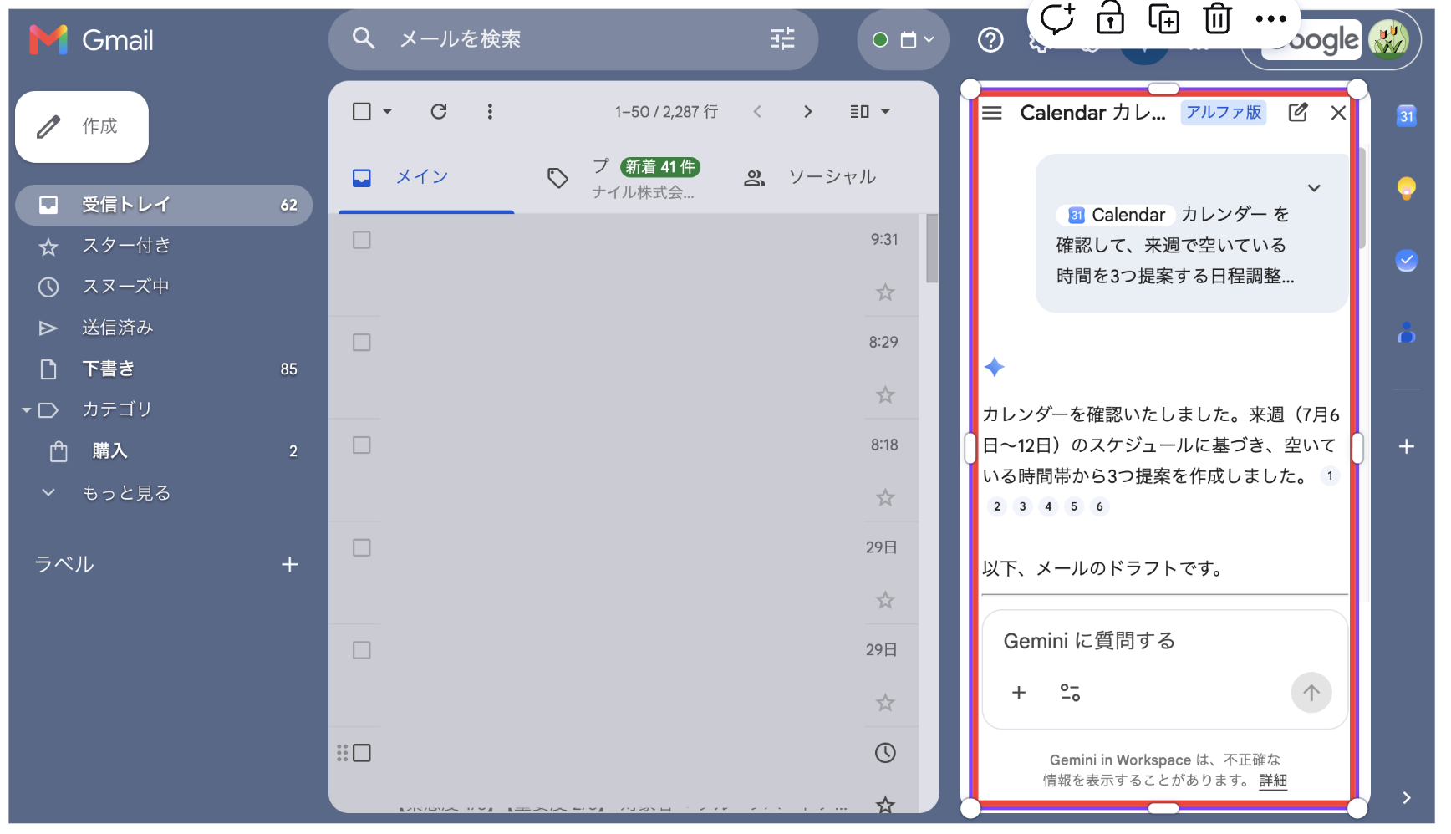Get add-ons with side plus icon
Image resolution: width=1451 pixels, height=834 pixels.
(x=1407, y=447)
